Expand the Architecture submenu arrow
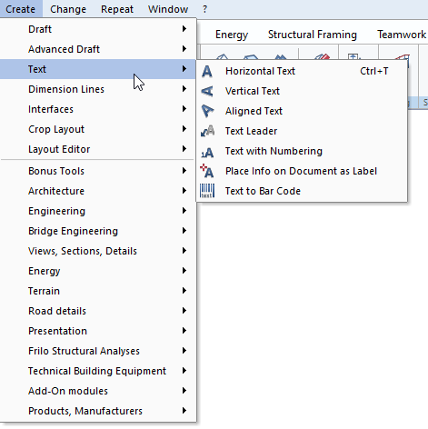The height and width of the screenshot is (429, 428). point(184,191)
